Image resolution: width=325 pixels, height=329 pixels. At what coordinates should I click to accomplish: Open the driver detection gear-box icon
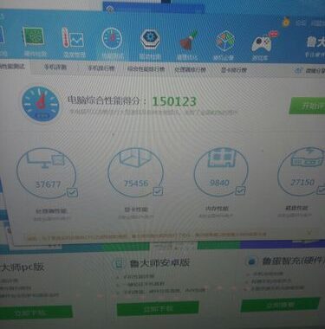point(150,39)
